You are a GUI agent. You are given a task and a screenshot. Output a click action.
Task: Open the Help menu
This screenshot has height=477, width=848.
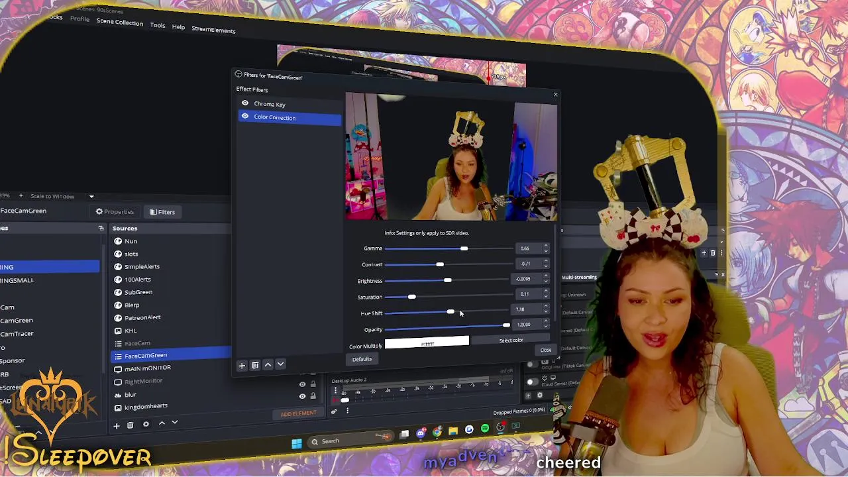[178, 27]
